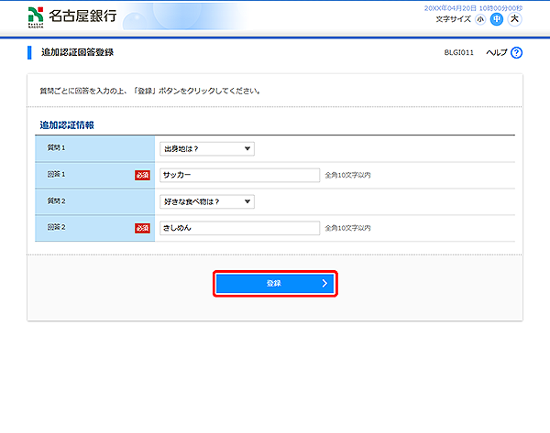Set font size to medium (中)
Image resolution: width=550 pixels, height=433 pixels.
point(497,18)
